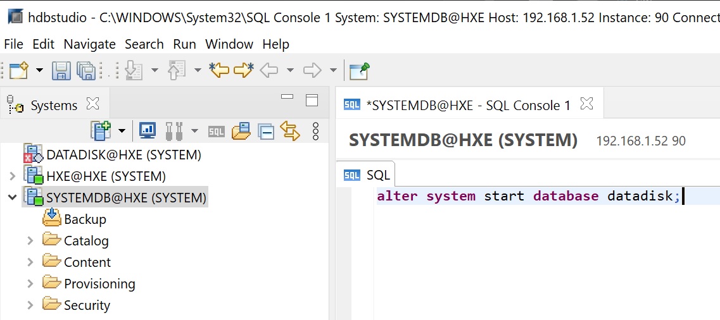The image size is (720, 320).
Task: Click the Save toolbar icon
Action: pyautogui.click(x=61, y=70)
